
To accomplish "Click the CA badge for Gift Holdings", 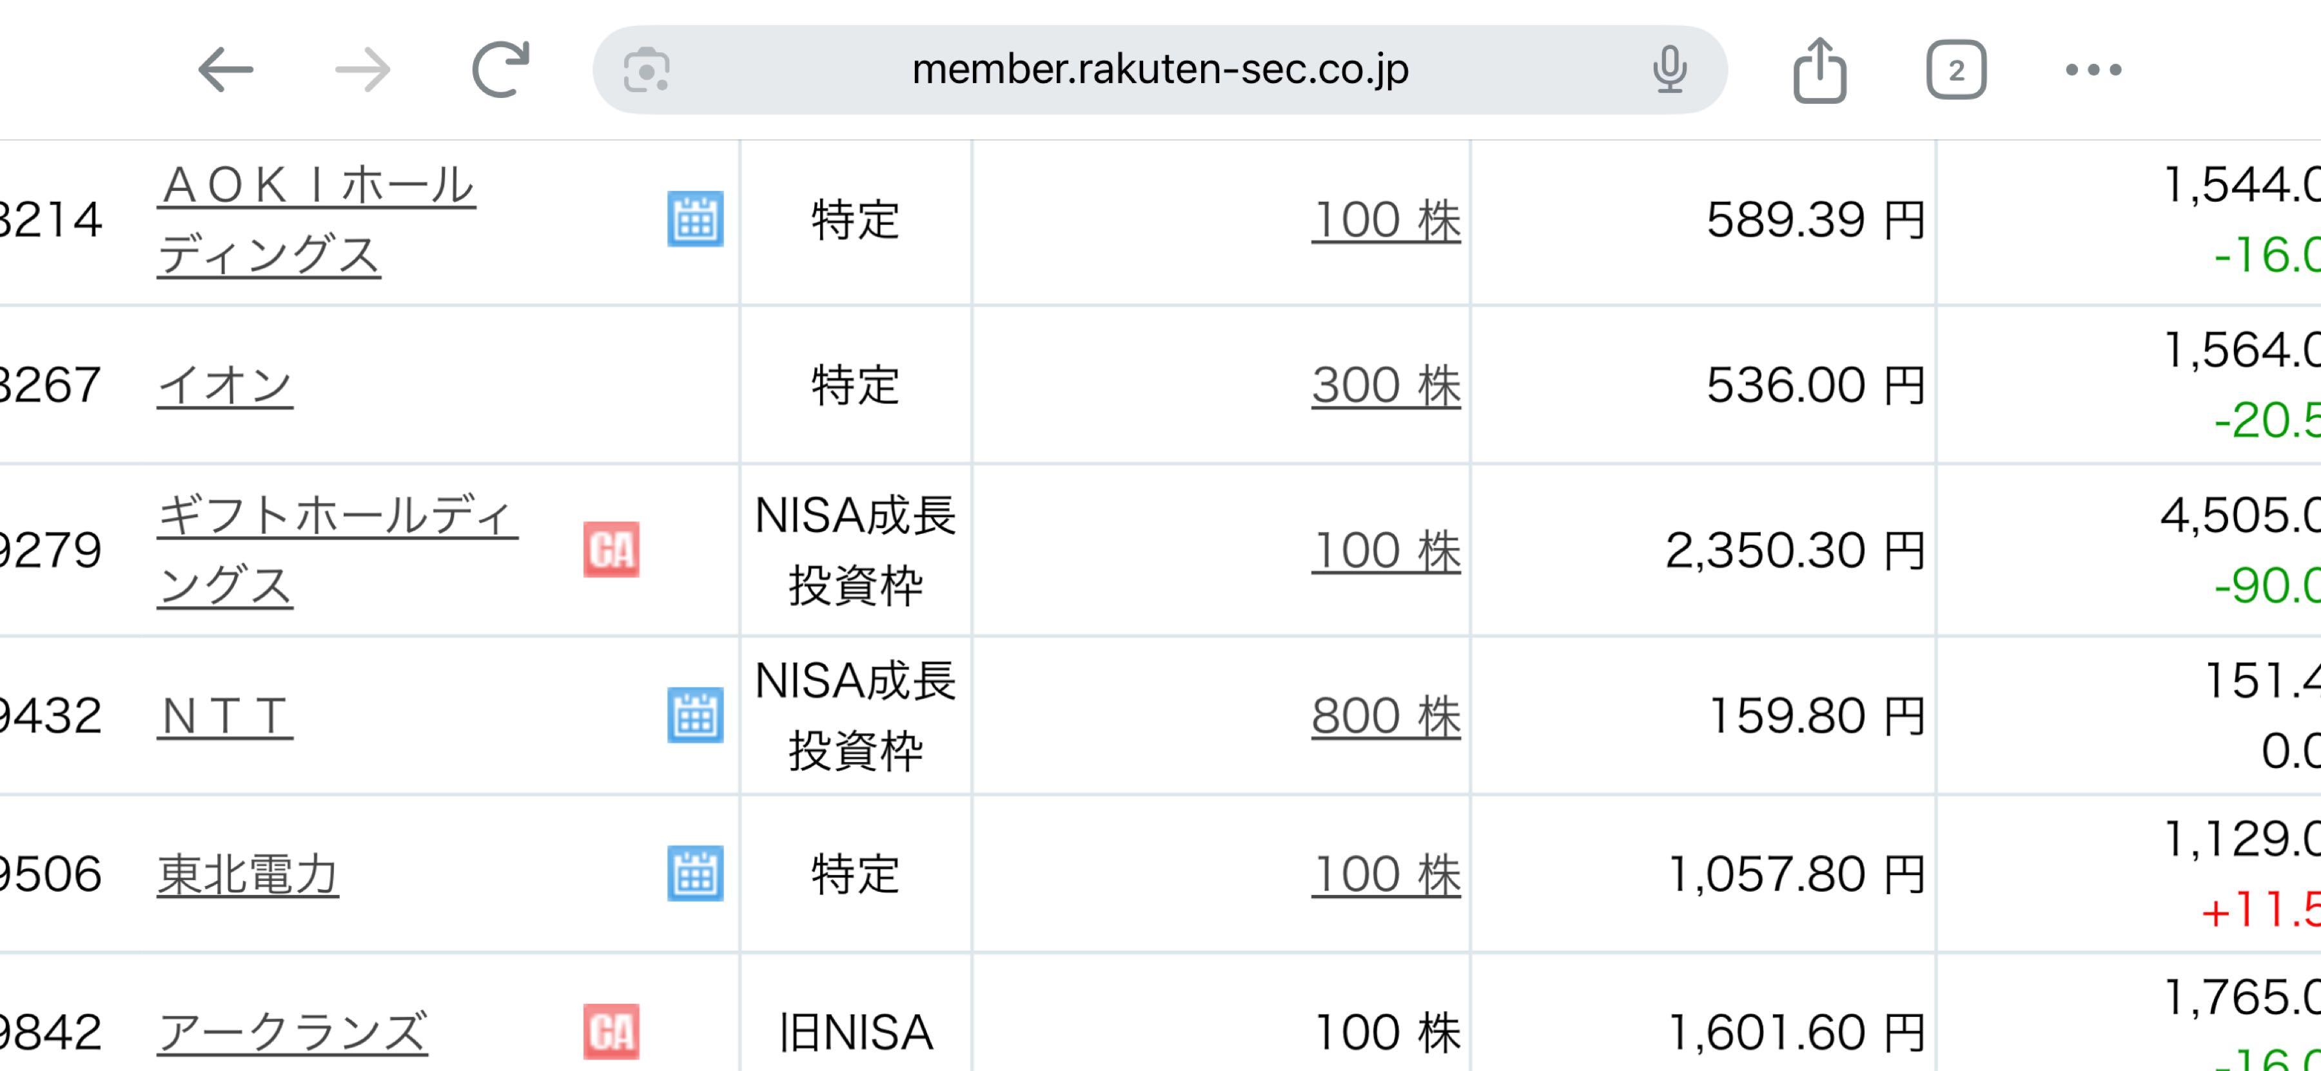I will [611, 549].
